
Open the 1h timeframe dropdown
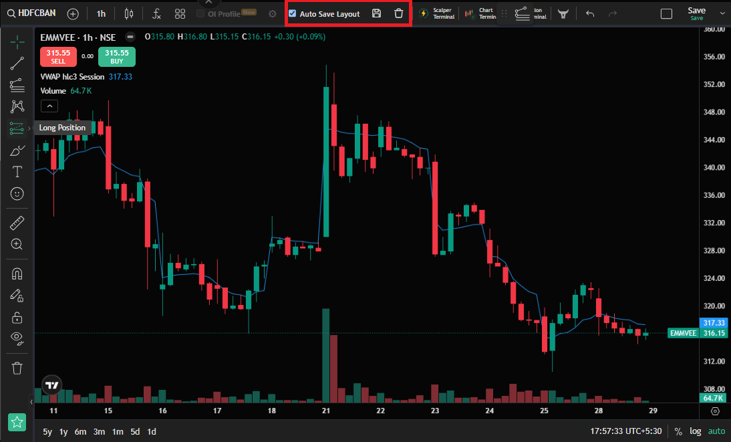point(101,14)
